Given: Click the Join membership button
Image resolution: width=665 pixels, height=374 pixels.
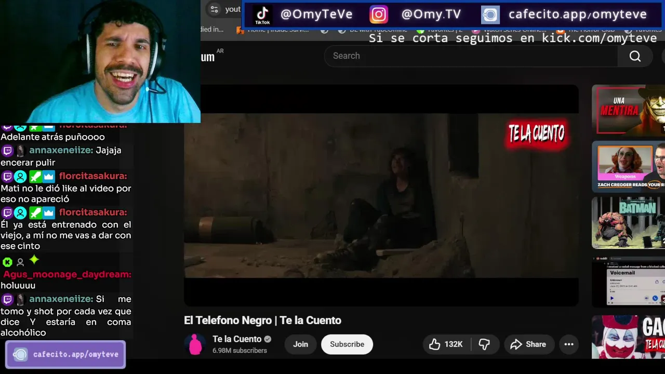Looking at the screenshot, I should pyautogui.click(x=300, y=344).
